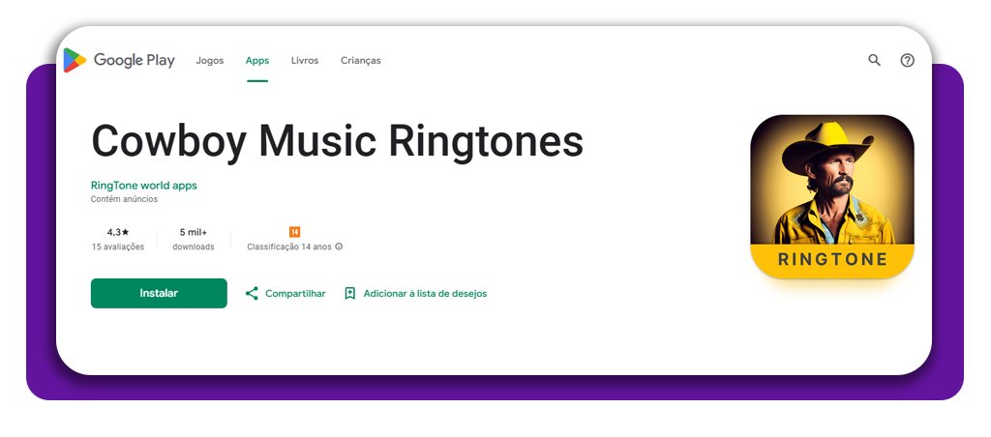Click the share icon

[252, 293]
